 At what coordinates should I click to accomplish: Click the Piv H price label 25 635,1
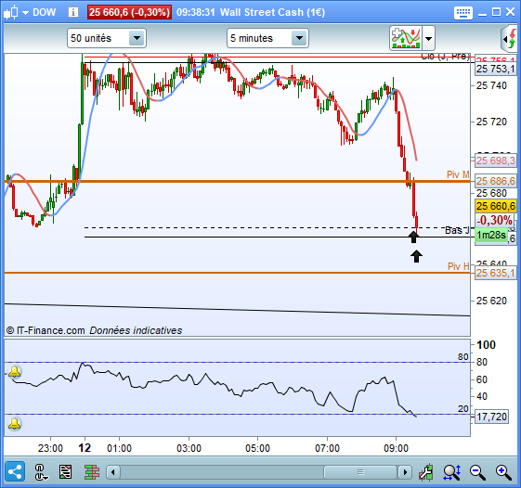(495, 273)
